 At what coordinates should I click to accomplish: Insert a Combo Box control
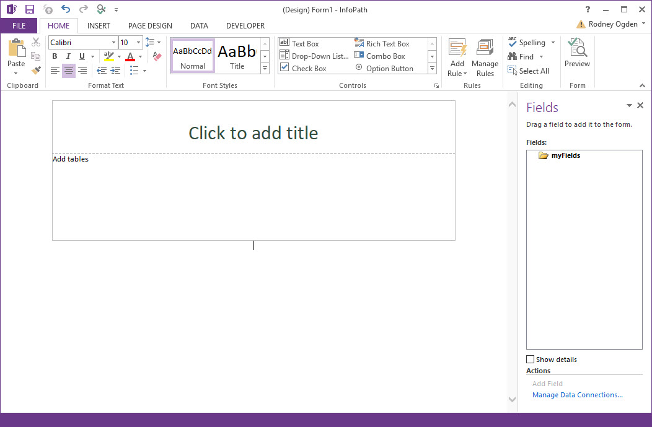379,56
